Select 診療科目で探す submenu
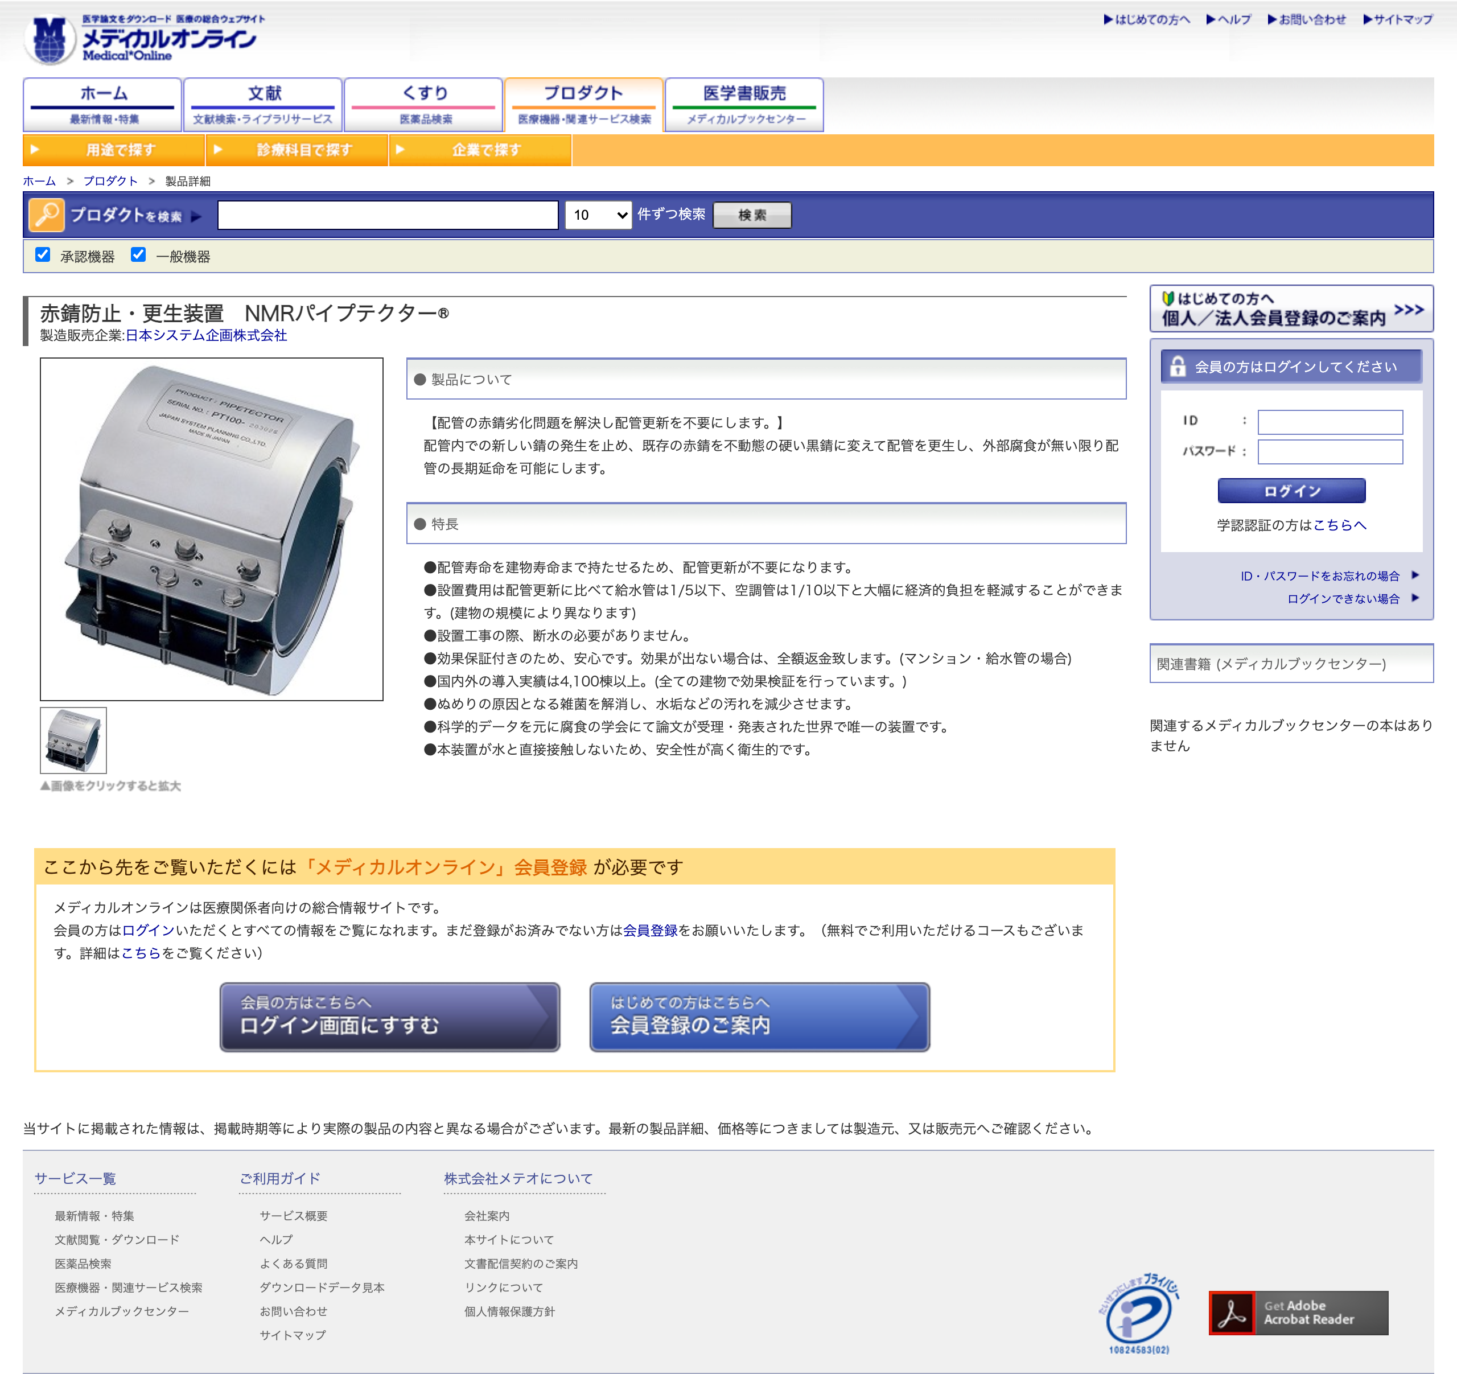The image size is (1457, 1374). click(x=297, y=150)
